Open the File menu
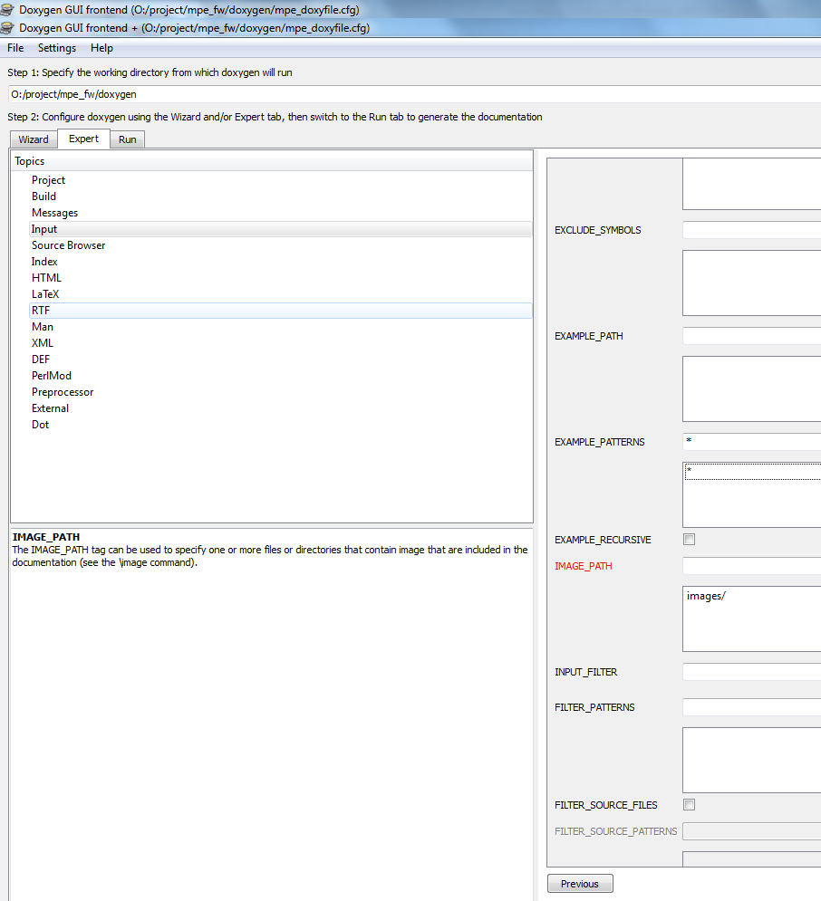 pyautogui.click(x=15, y=48)
